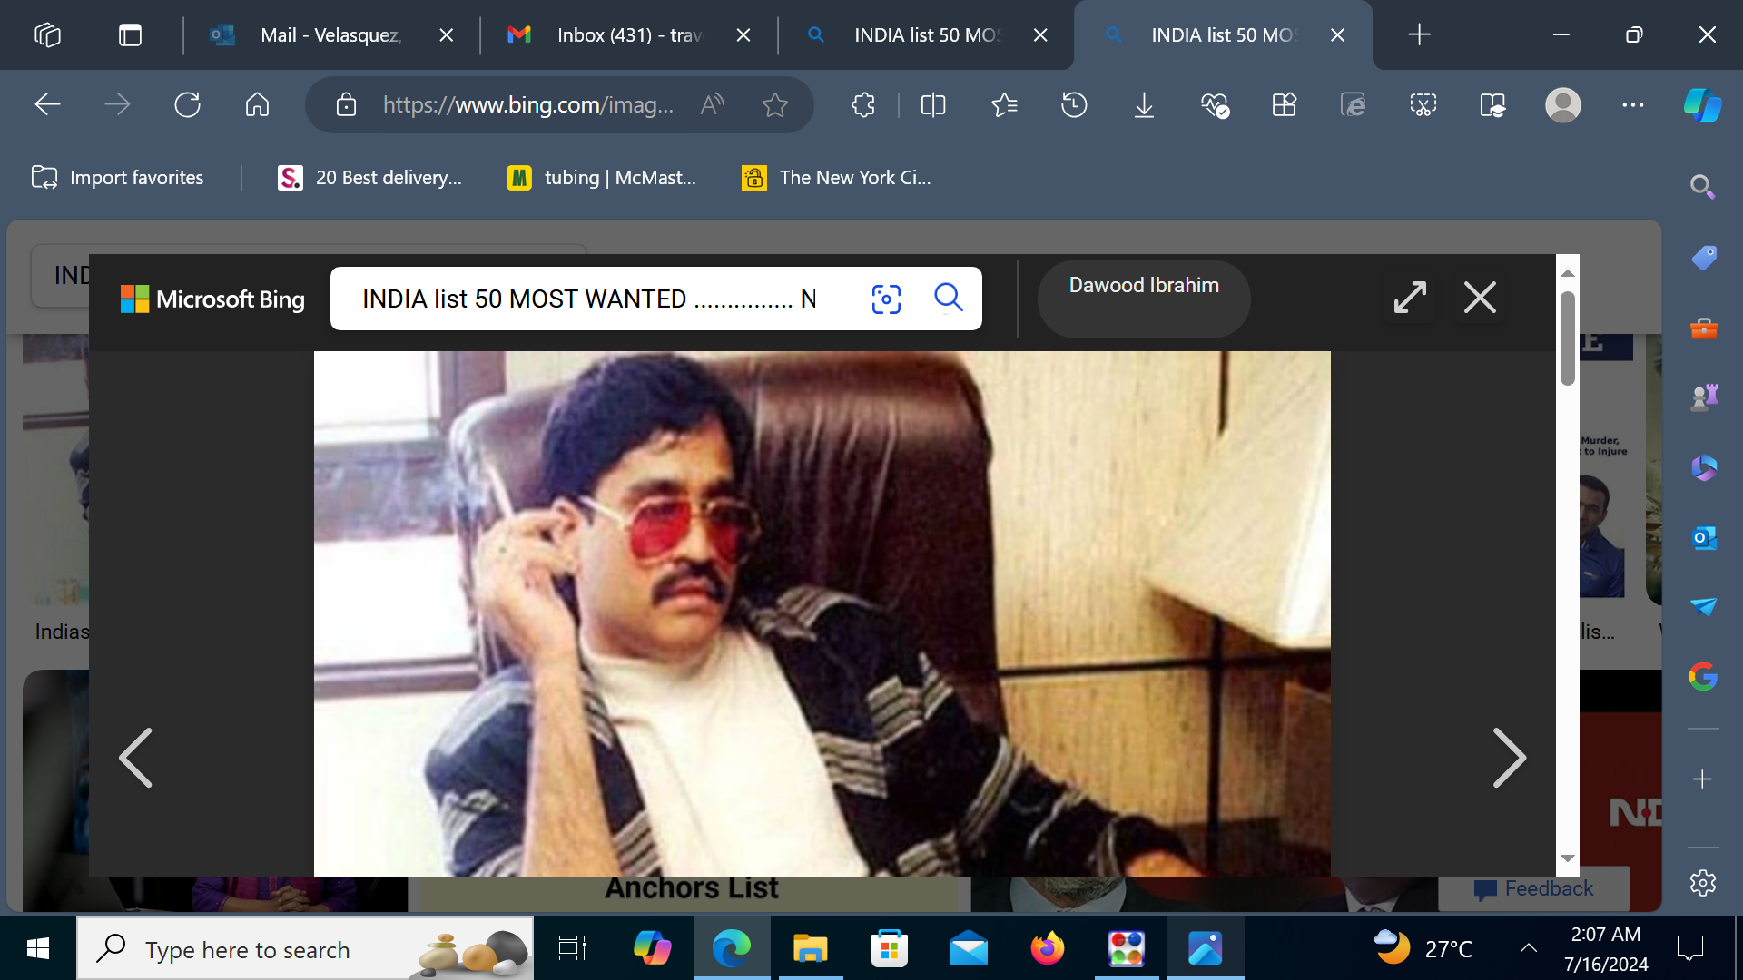The width and height of the screenshot is (1743, 980).
Task: Open the 20 Best delivery bookmark
Action: click(370, 178)
